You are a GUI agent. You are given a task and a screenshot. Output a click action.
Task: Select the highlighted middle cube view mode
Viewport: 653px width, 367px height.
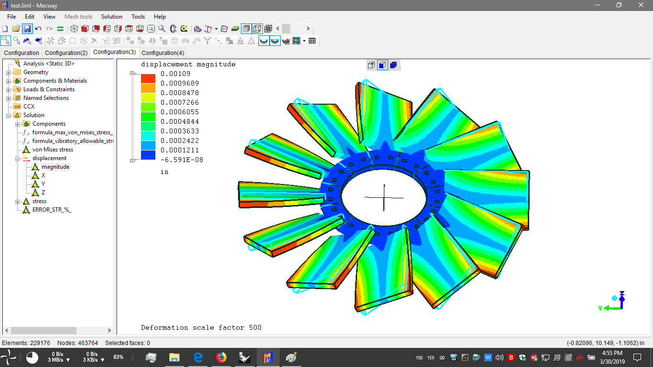pyautogui.click(x=382, y=65)
